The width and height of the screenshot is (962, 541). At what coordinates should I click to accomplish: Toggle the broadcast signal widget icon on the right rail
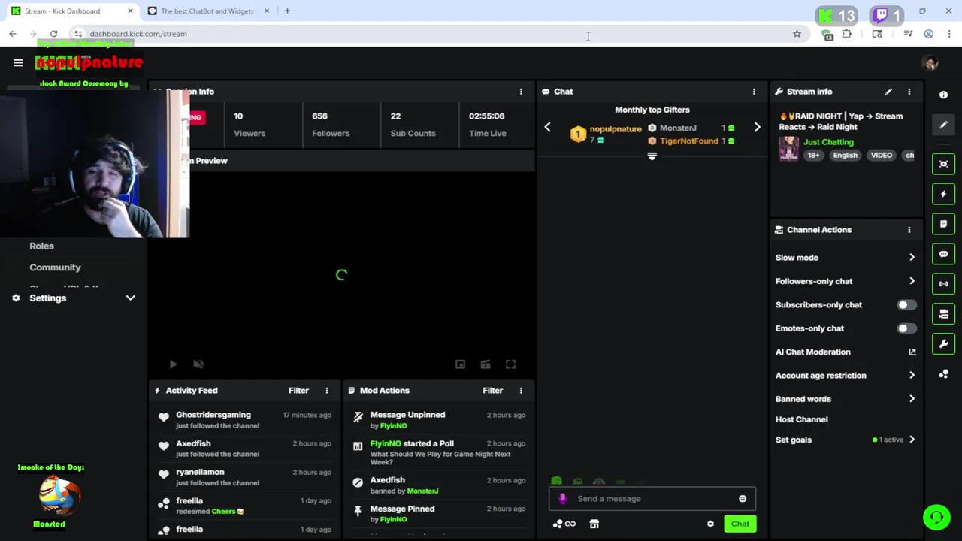point(943,284)
